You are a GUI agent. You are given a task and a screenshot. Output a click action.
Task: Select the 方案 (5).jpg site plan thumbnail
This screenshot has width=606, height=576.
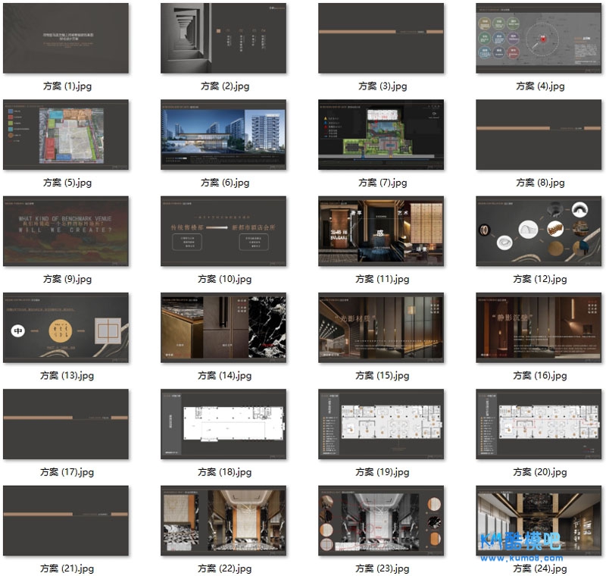click(66, 135)
